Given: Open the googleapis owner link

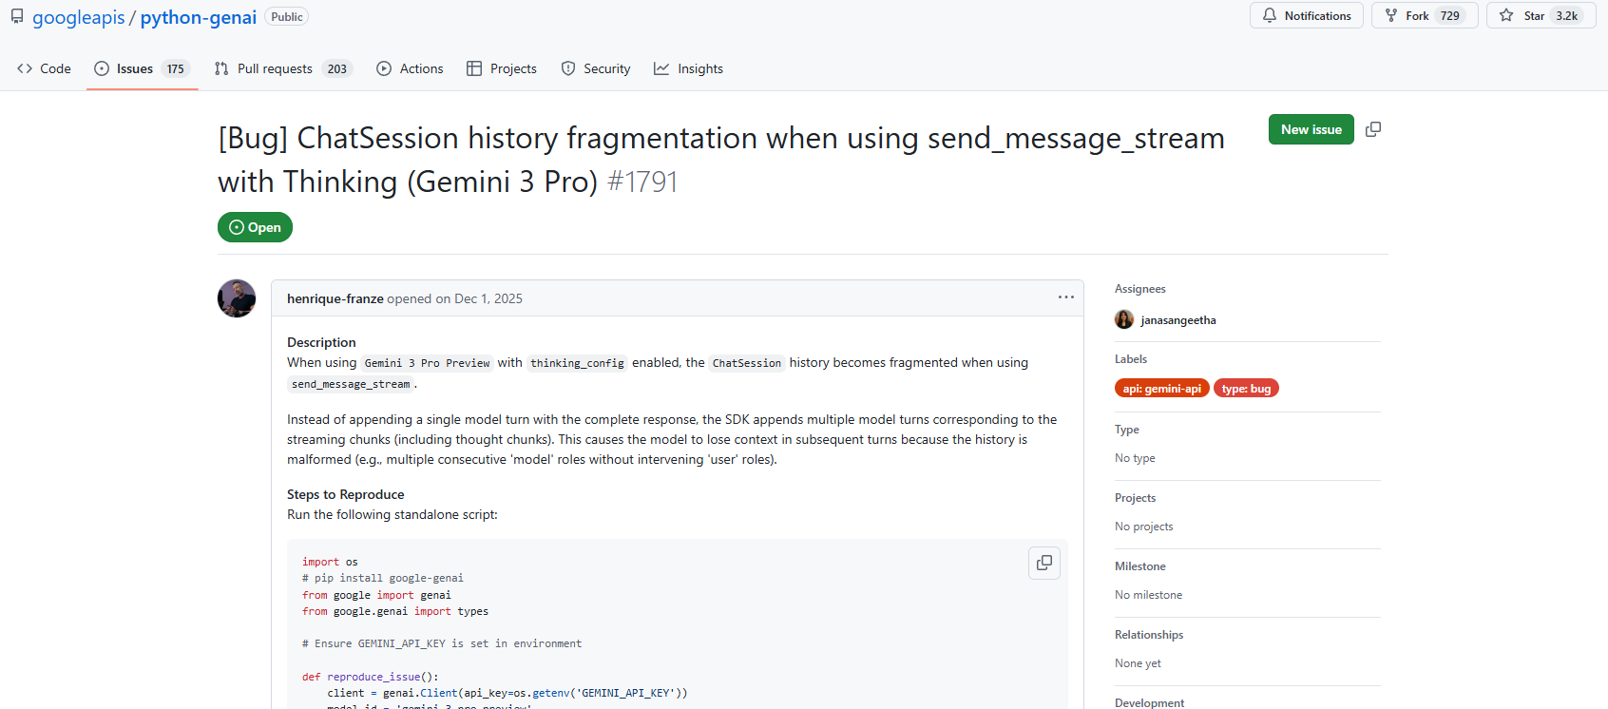Looking at the screenshot, I should tap(79, 17).
